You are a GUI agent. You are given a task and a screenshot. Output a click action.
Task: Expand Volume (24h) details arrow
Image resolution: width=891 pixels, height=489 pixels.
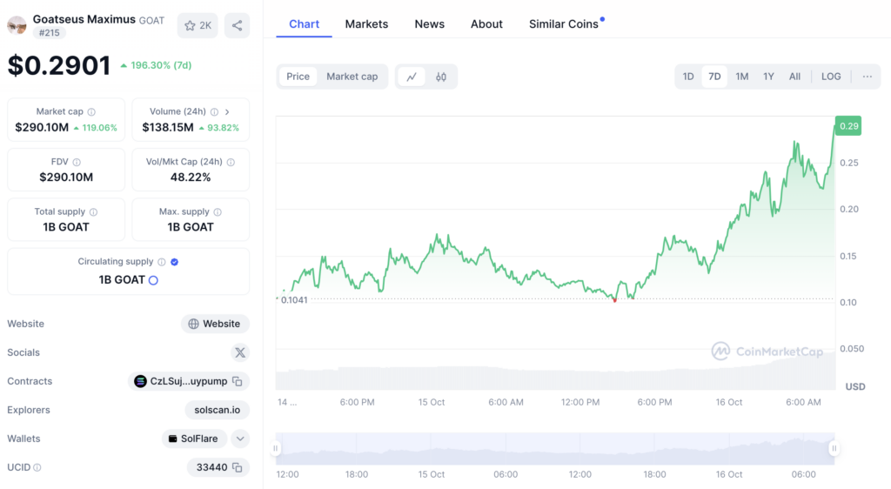point(227,112)
